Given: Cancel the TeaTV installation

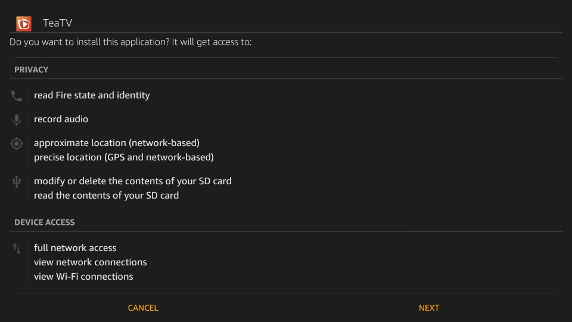Looking at the screenshot, I should (143, 308).
